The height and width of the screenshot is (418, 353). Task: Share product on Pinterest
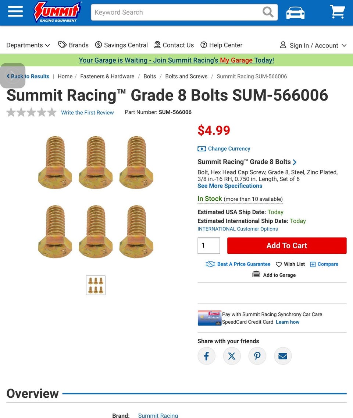(x=257, y=356)
